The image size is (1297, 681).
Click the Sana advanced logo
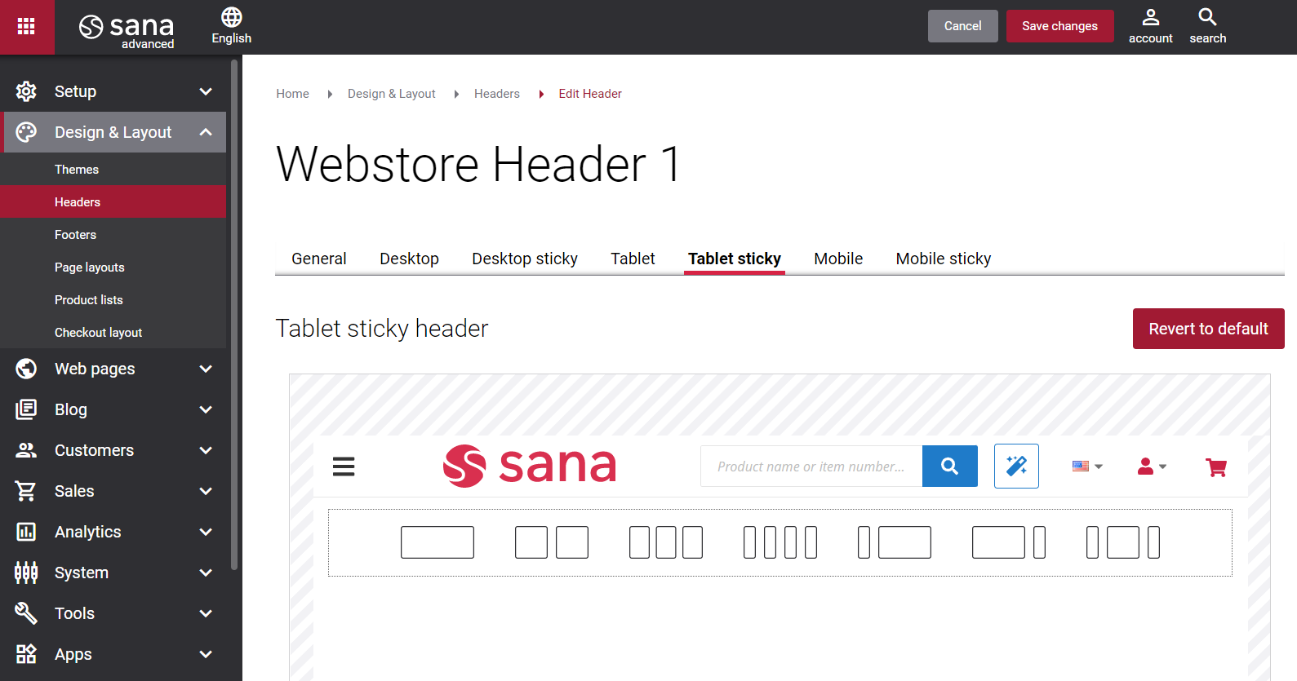click(127, 30)
